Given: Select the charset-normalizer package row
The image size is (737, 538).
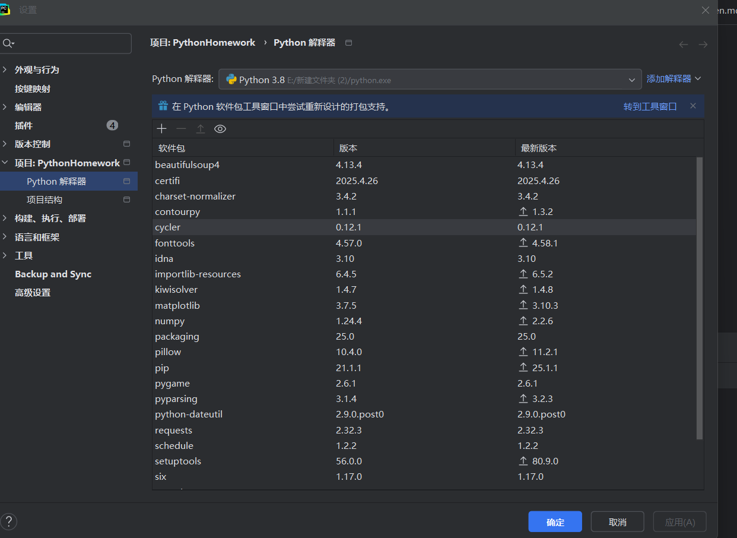Looking at the screenshot, I should (x=424, y=196).
